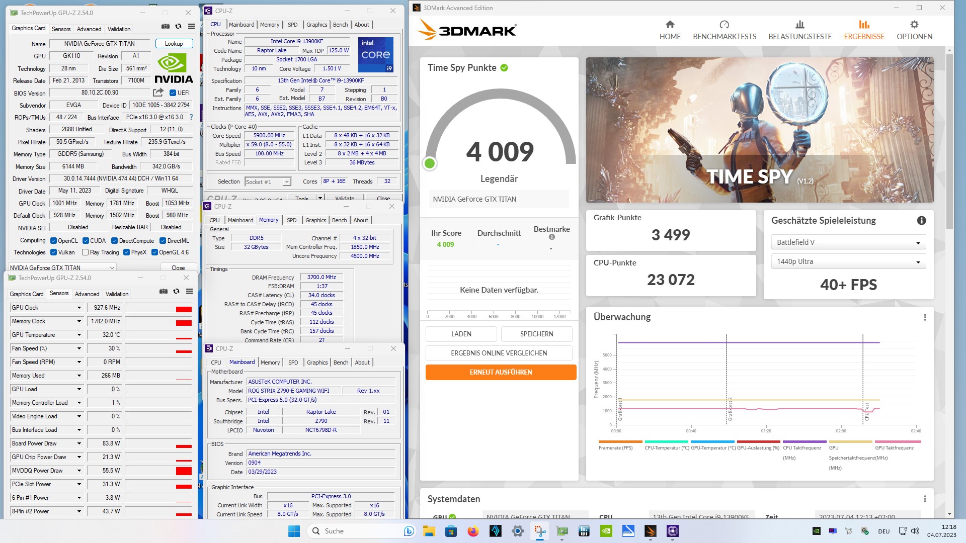This screenshot has width=966, height=543.
Task: Click Framerate (FPS) orange legend swatch
Action: pos(620,442)
